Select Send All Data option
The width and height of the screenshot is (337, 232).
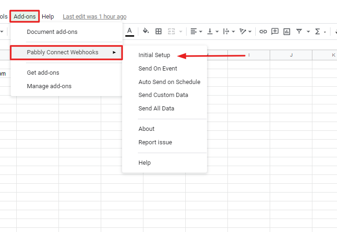pyautogui.click(x=156, y=109)
